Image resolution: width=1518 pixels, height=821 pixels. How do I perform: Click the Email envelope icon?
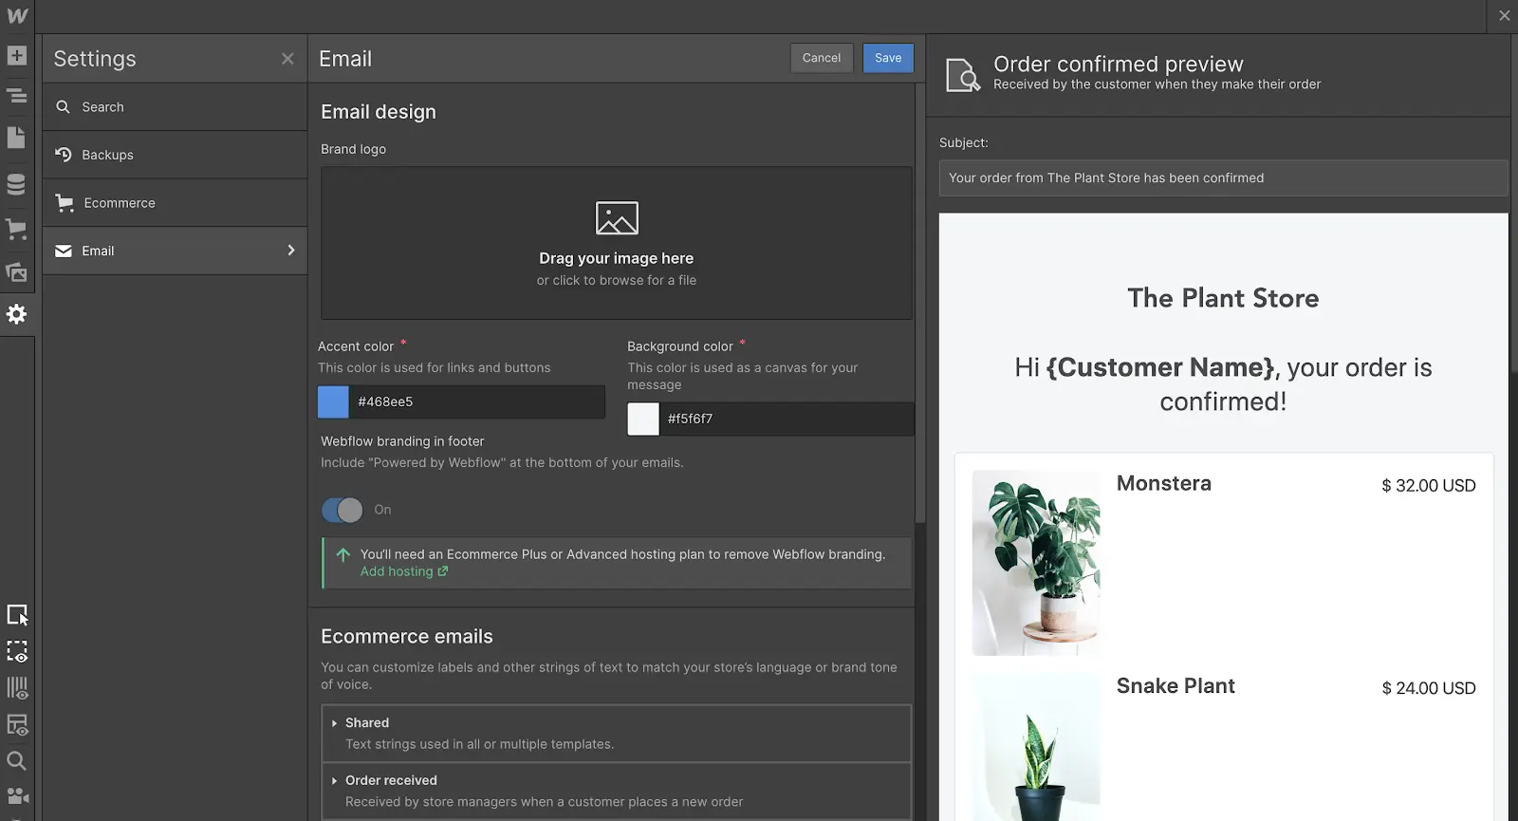pos(64,251)
